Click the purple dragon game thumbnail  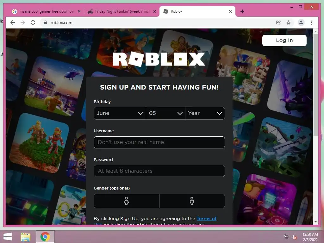tap(290, 89)
